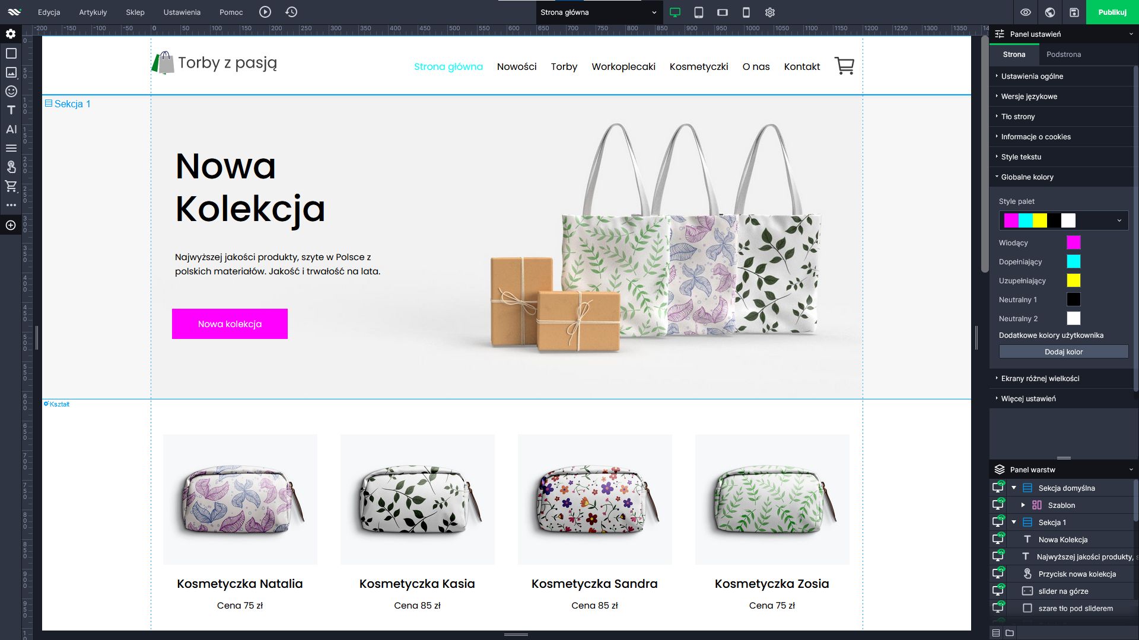
Task: Expand Tło strony section
Action: 1062,116
